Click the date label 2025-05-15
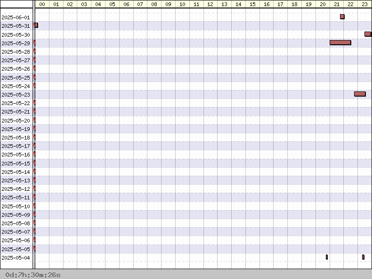Screen dimensions: 372x279 tap(16, 164)
